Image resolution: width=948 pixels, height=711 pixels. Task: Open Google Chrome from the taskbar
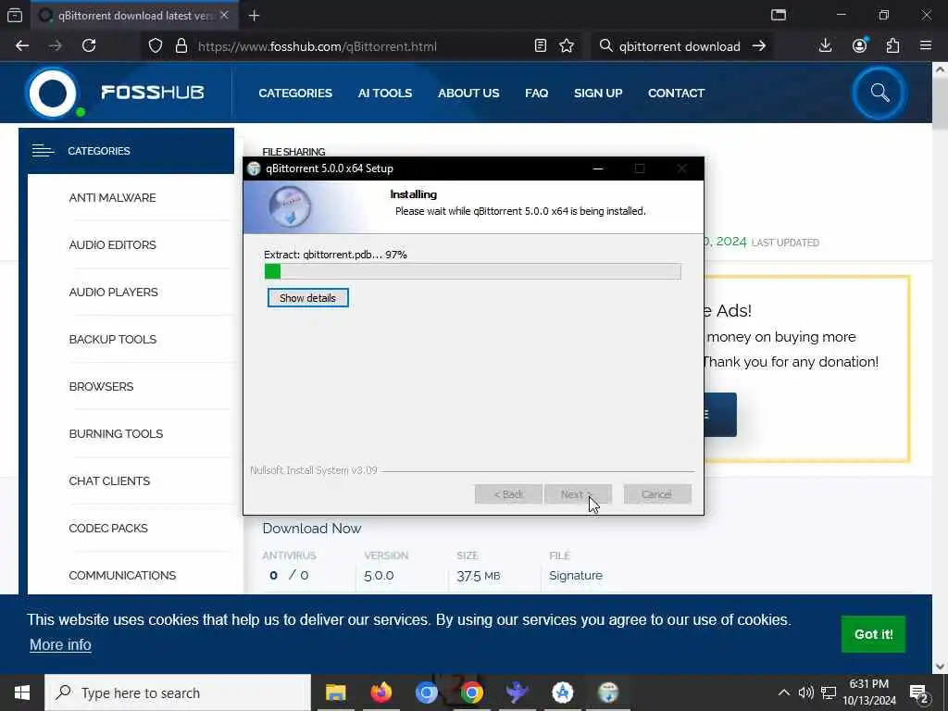(x=471, y=692)
